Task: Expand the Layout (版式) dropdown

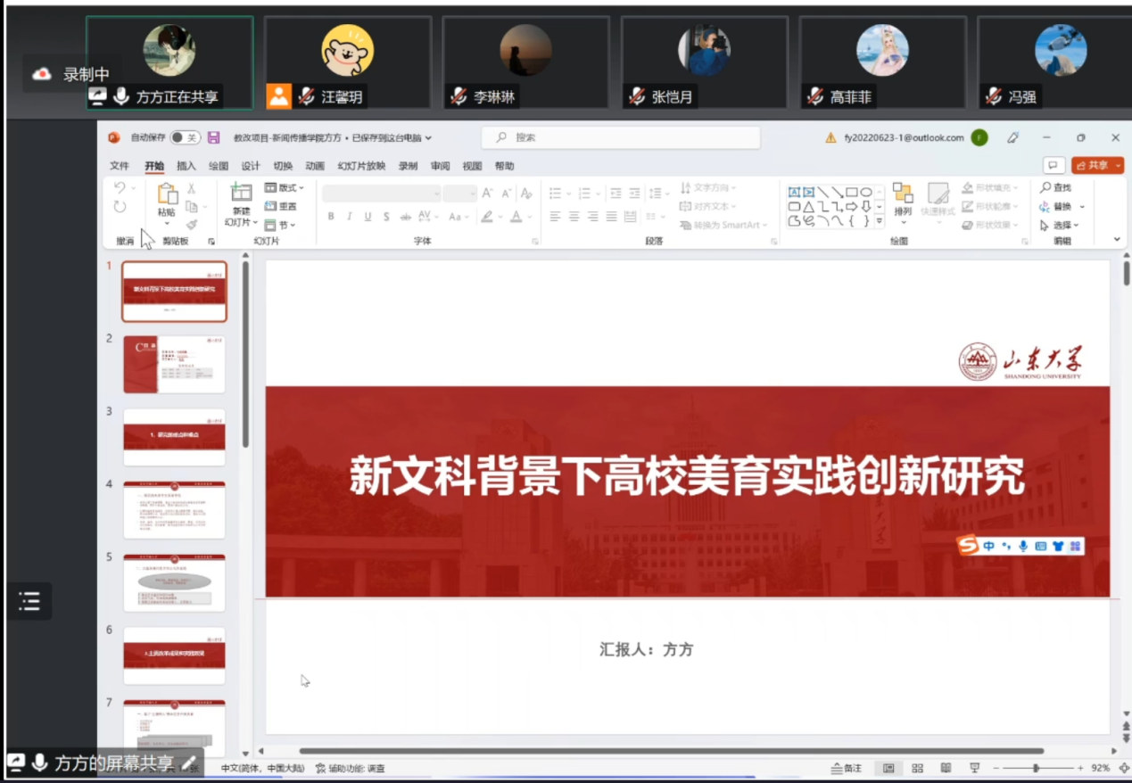Action: pyautogui.click(x=285, y=187)
